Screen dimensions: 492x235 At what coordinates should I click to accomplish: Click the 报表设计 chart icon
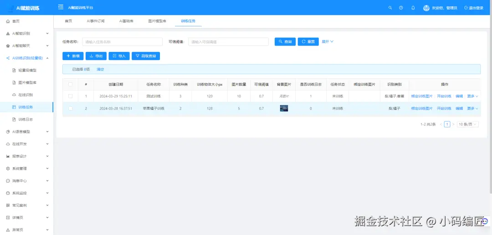click(x=8, y=156)
